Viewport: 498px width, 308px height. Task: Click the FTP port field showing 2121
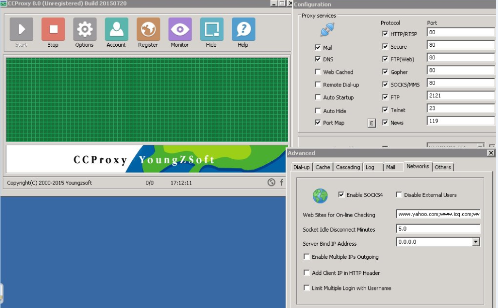(x=461, y=95)
